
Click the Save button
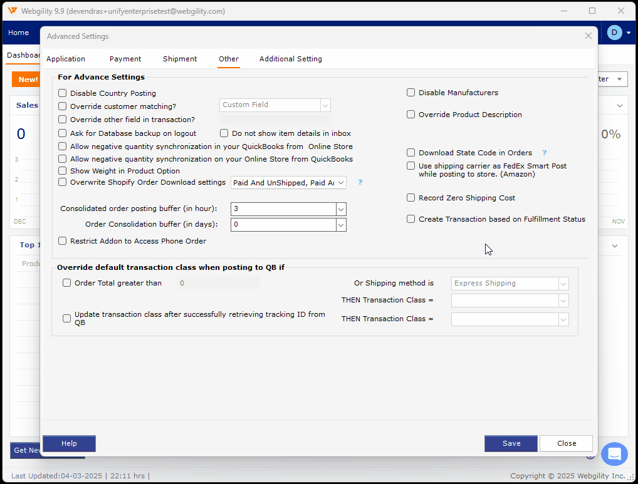pos(511,443)
